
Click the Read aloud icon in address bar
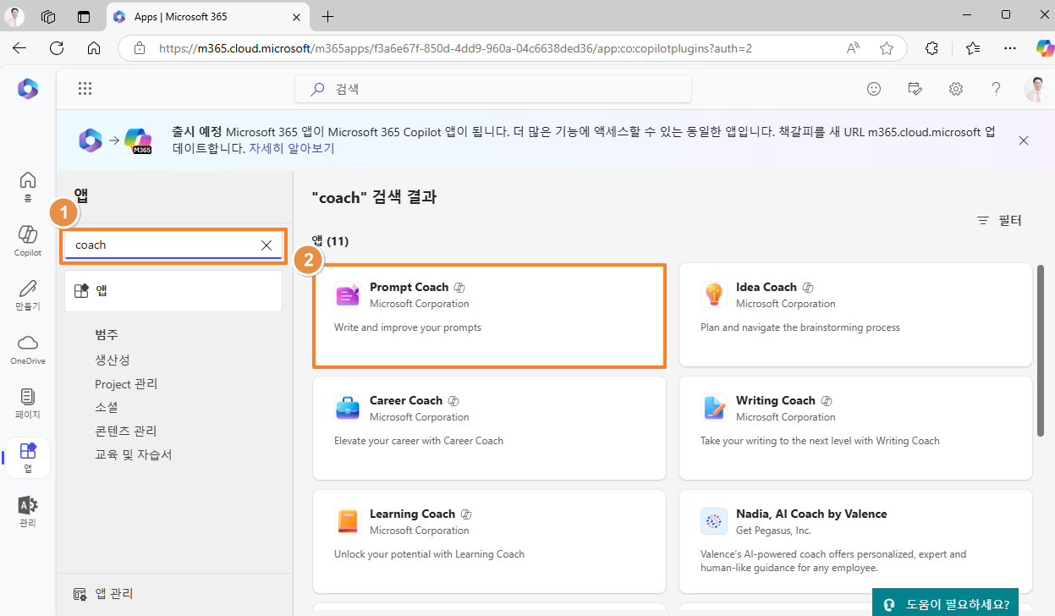[x=854, y=48]
